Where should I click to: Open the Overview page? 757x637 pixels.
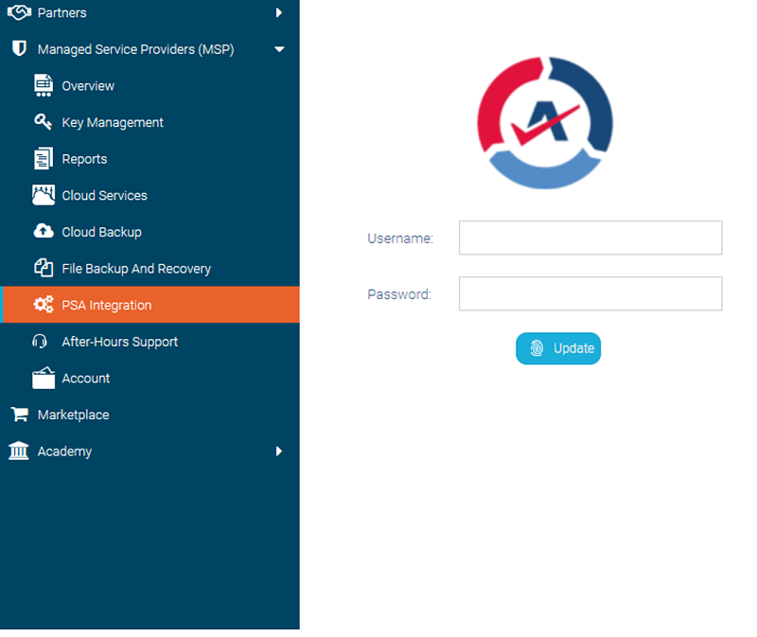click(x=150, y=85)
